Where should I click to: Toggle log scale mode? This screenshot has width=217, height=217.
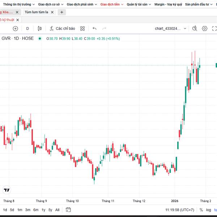coord(209,210)
